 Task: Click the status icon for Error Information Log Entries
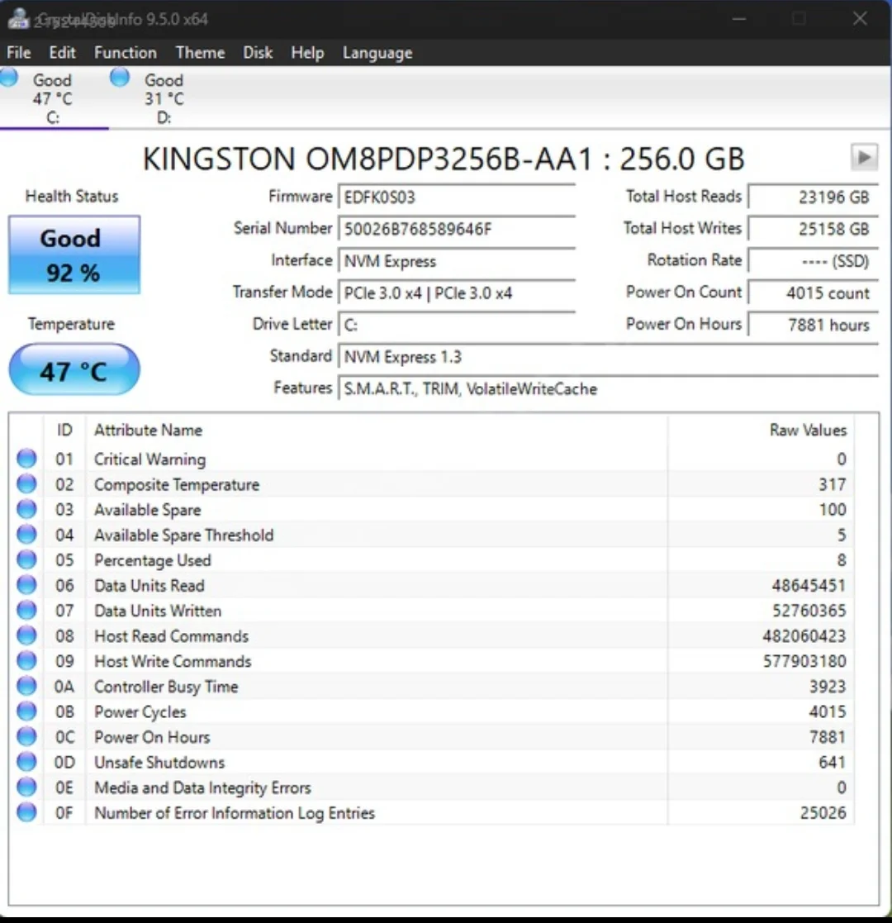(x=26, y=812)
